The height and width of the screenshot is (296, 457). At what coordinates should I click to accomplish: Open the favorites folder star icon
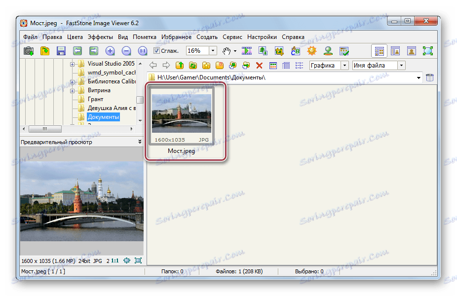pos(206,65)
